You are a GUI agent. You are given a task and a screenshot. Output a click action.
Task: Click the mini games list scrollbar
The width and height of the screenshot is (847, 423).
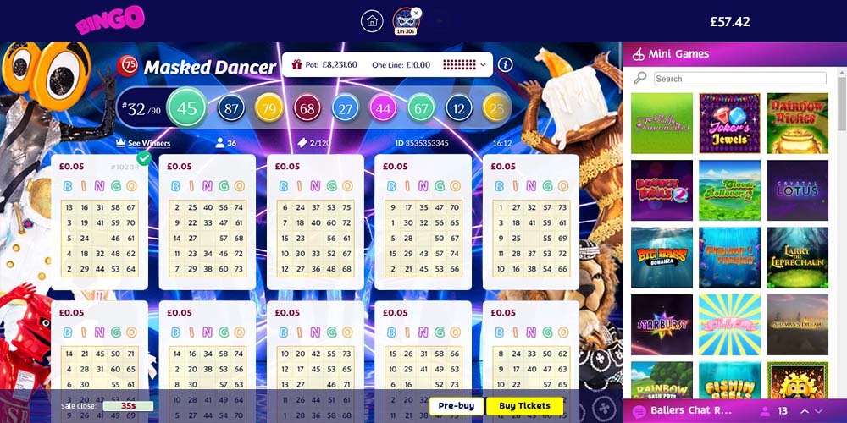(842, 103)
